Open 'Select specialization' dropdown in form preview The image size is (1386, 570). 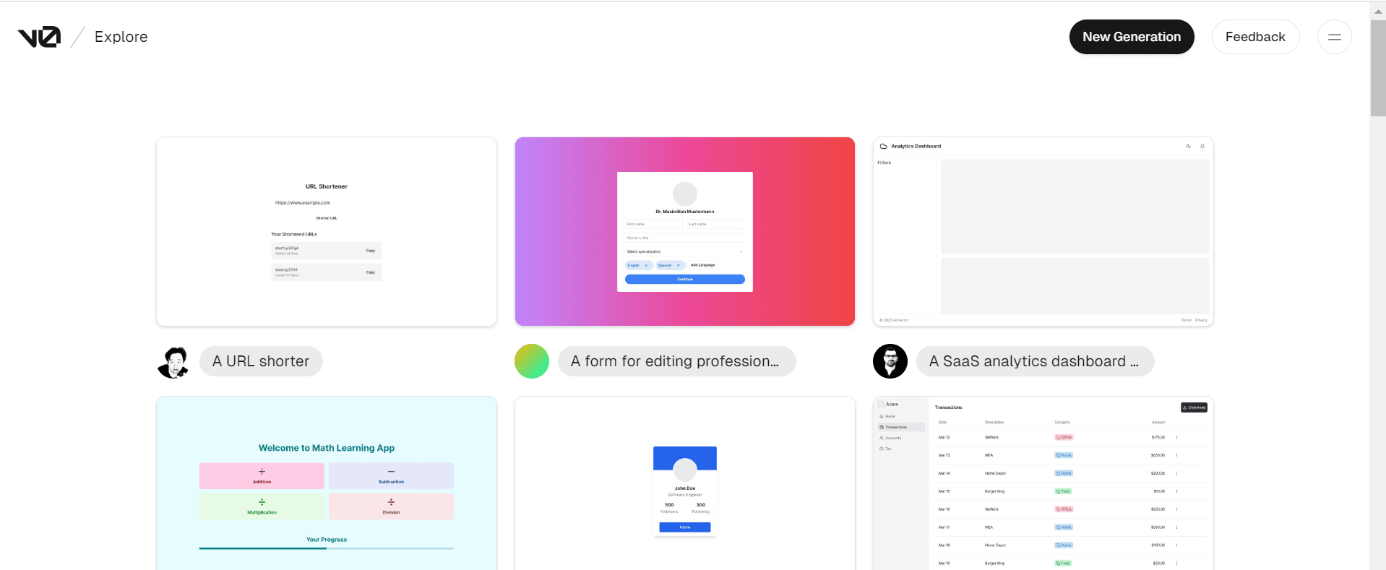click(685, 251)
